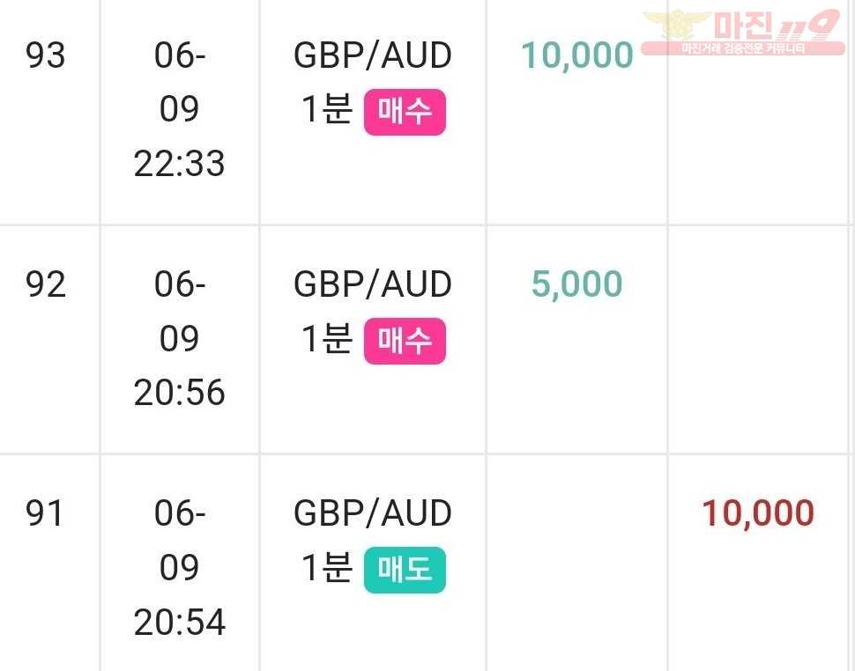The height and width of the screenshot is (671, 855).
Task: Click the watermark subtitle text under 마진119
Action: [x=743, y=49]
